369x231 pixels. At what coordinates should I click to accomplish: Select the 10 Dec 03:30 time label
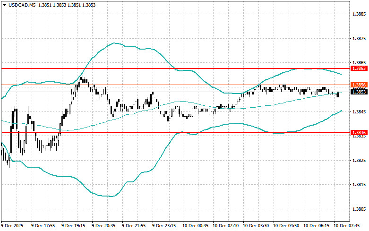coord(256,226)
